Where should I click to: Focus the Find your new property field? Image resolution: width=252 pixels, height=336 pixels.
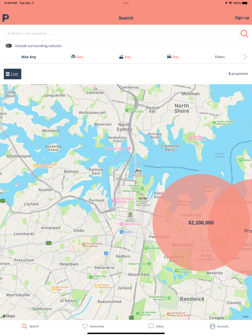coord(122,34)
